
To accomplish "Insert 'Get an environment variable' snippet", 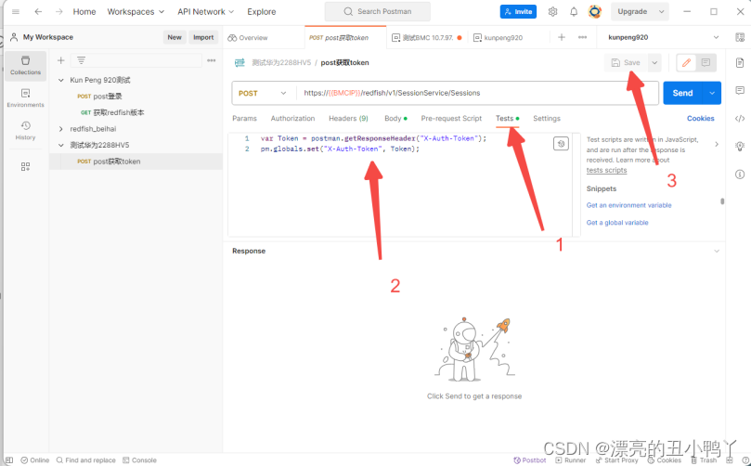I will 628,205.
